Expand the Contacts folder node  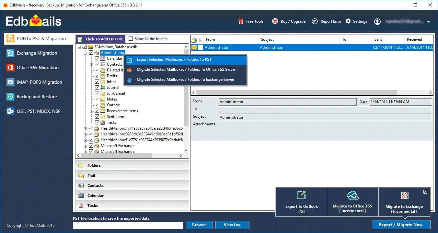click(92, 64)
